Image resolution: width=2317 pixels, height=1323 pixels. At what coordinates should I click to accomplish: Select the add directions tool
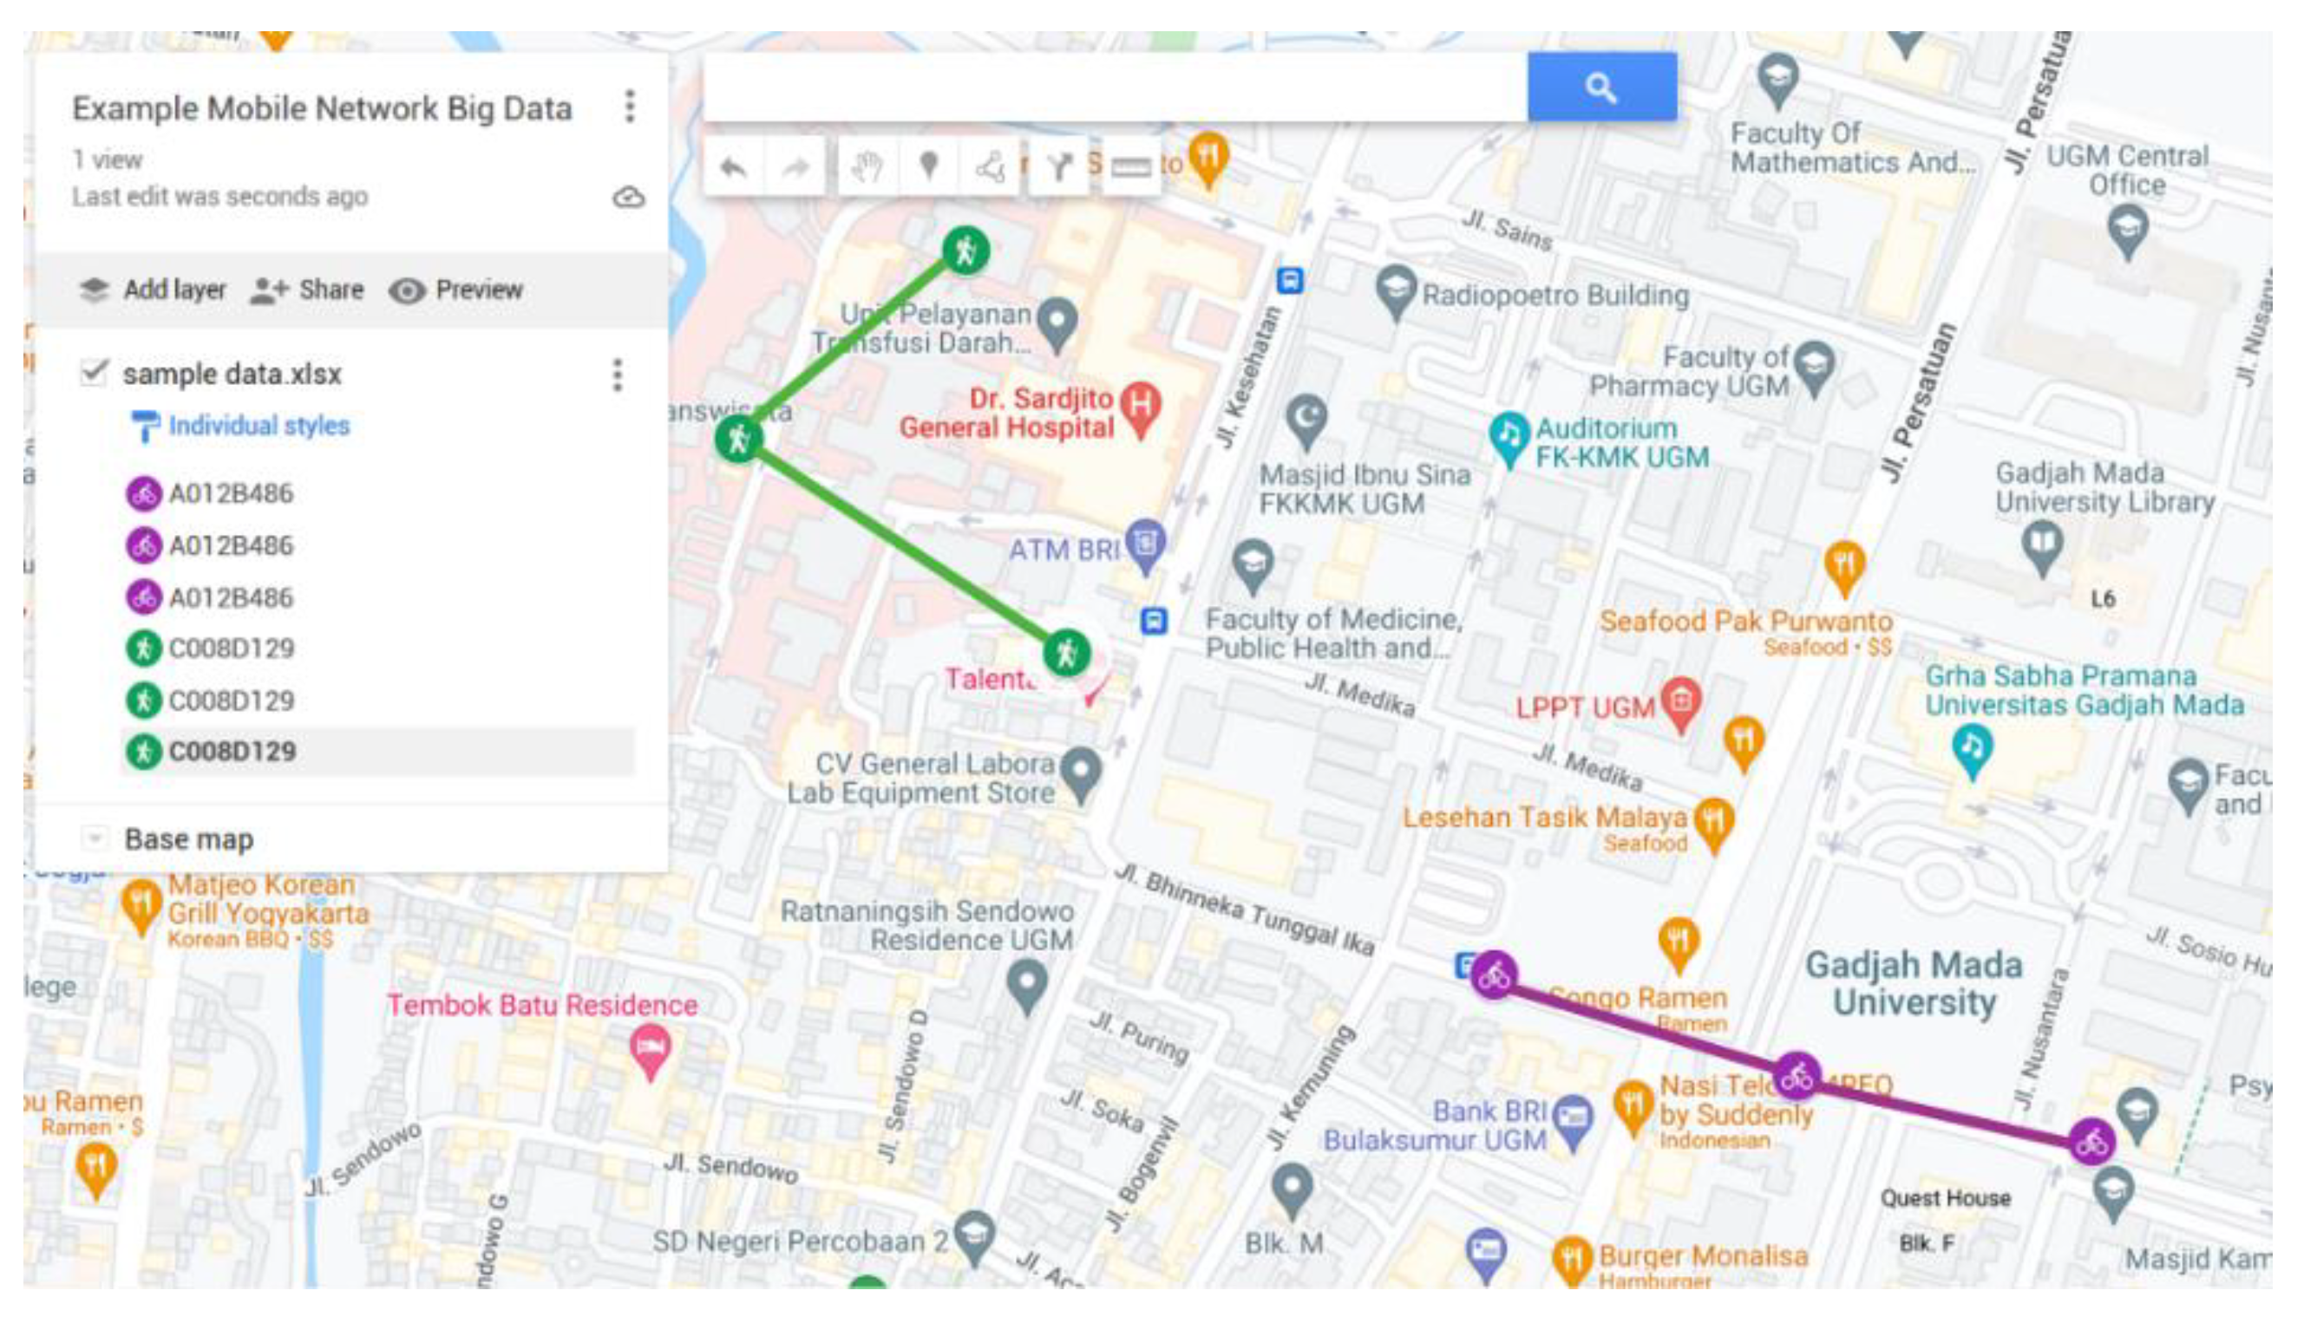1058,166
